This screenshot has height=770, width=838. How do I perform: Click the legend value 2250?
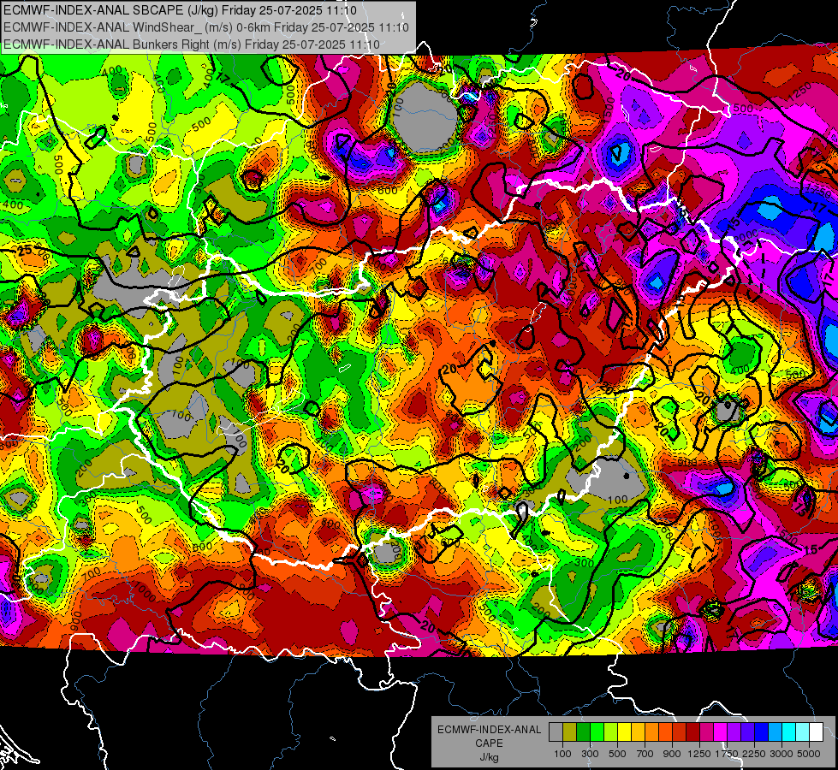coord(754,754)
